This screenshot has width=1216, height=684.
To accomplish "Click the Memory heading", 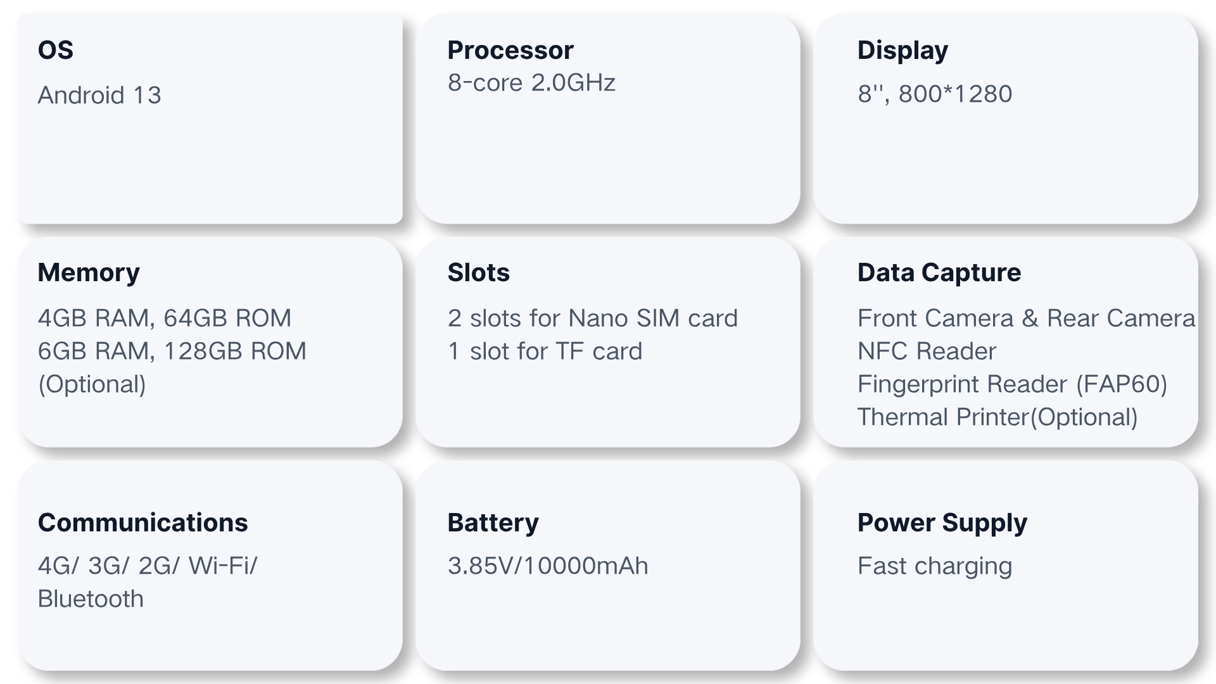I will pos(89,272).
